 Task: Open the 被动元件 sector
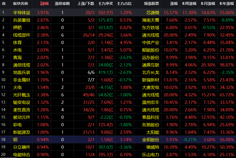coord(21,117)
